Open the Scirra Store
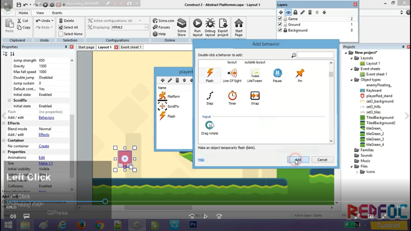This screenshot has width=411, height=231. (x=181, y=28)
